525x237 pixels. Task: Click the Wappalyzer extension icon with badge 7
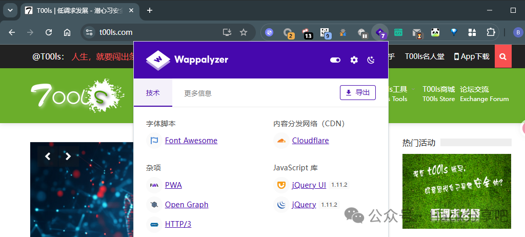click(x=380, y=32)
